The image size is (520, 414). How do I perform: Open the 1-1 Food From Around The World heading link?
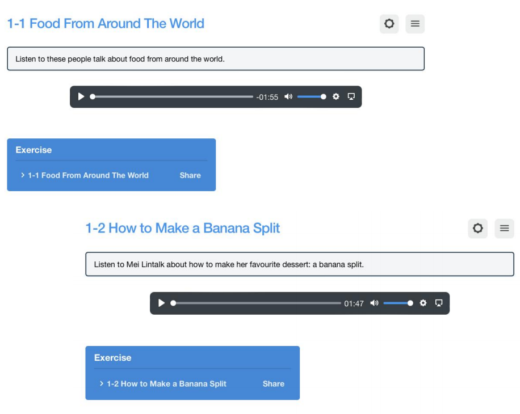tap(106, 24)
